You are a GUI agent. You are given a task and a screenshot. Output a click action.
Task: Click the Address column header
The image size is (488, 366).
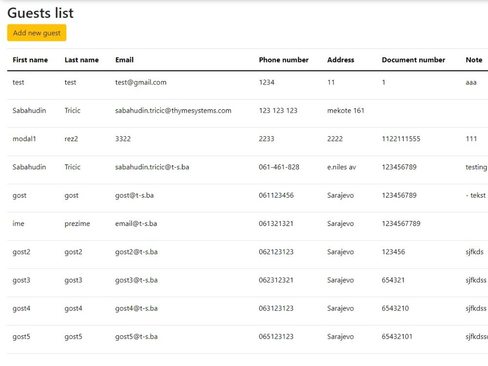(x=341, y=60)
